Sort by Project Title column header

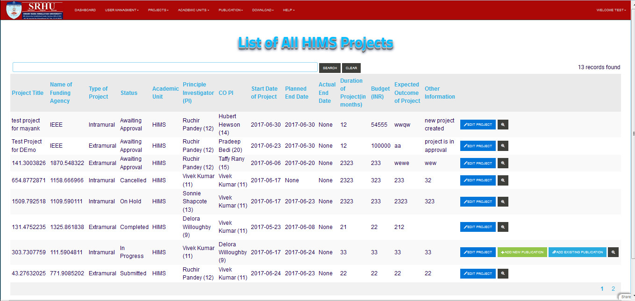coord(28,93)
